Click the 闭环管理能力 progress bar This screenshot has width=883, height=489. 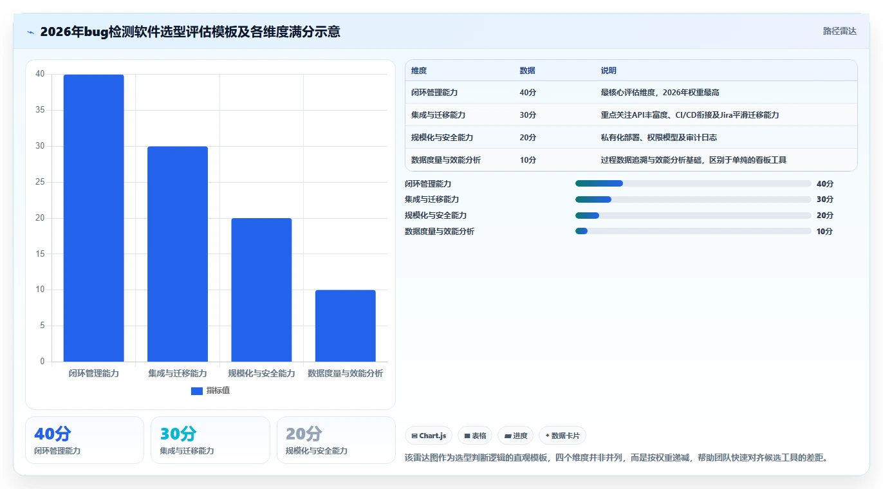[x=693, y=183]
